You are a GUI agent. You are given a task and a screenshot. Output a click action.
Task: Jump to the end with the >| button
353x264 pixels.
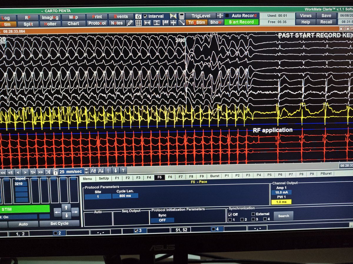(48, 172)
